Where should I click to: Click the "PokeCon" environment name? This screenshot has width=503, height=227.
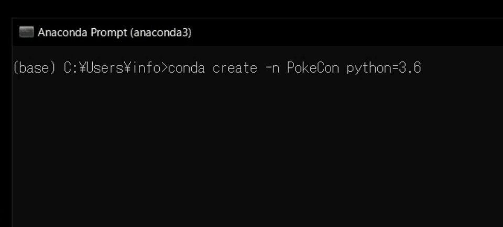(x=313, y=68)
